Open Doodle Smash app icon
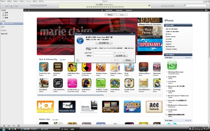Image resolution: width=210 pixels, height=131 pixels. [x=129, y=83]
